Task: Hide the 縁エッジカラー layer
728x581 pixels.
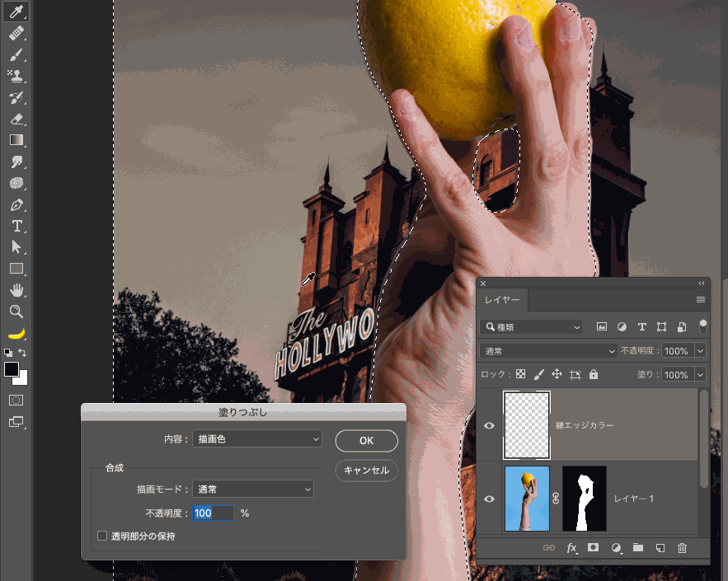Action: [x=490, y=425]
